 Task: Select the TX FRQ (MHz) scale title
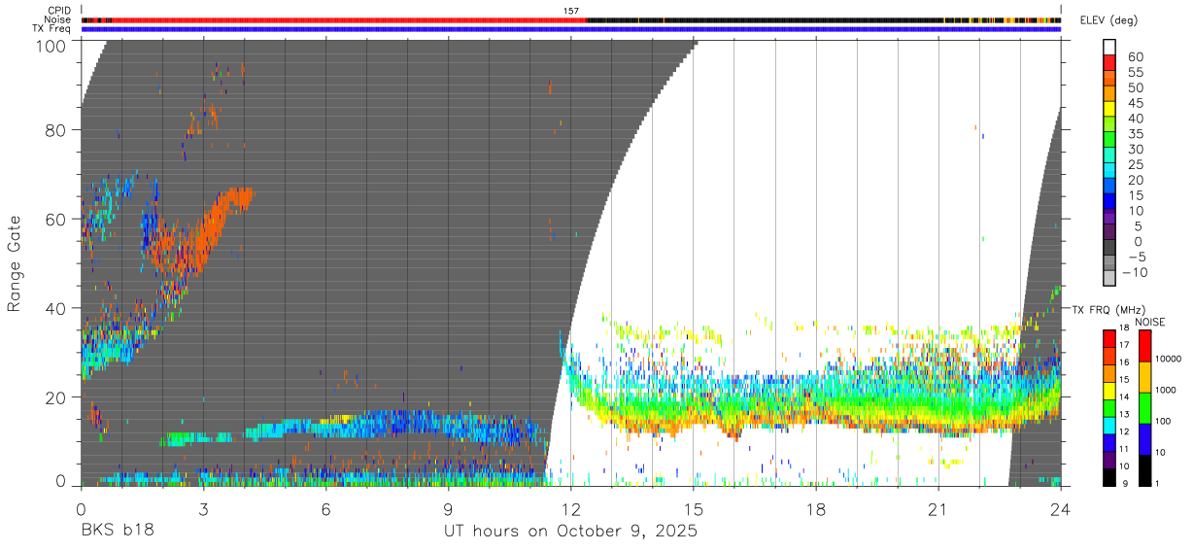(x=1107, y=309)
